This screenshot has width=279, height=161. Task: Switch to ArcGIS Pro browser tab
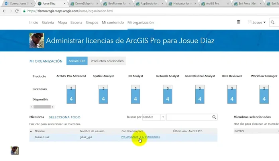(212, 4)
